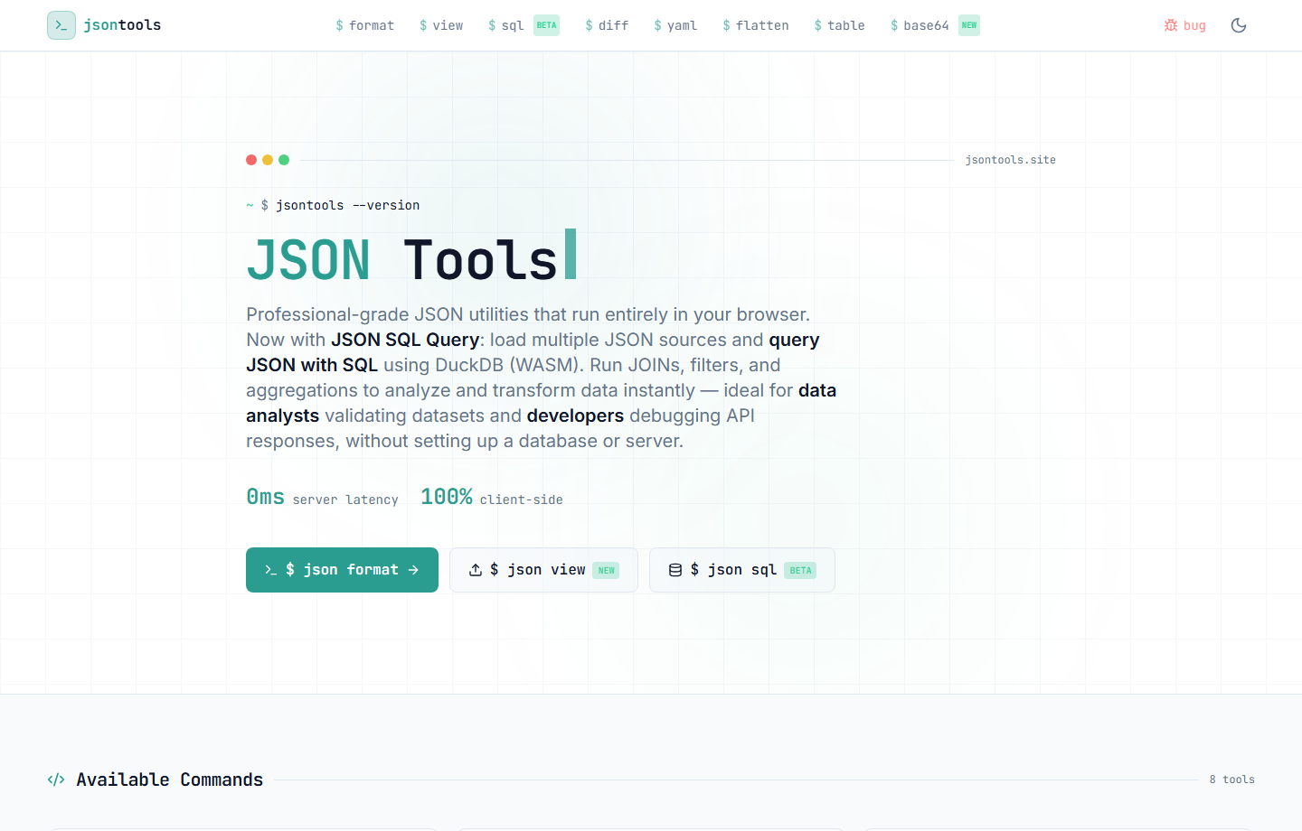Click the NEW badge on json view button

[x=606, y=571]
